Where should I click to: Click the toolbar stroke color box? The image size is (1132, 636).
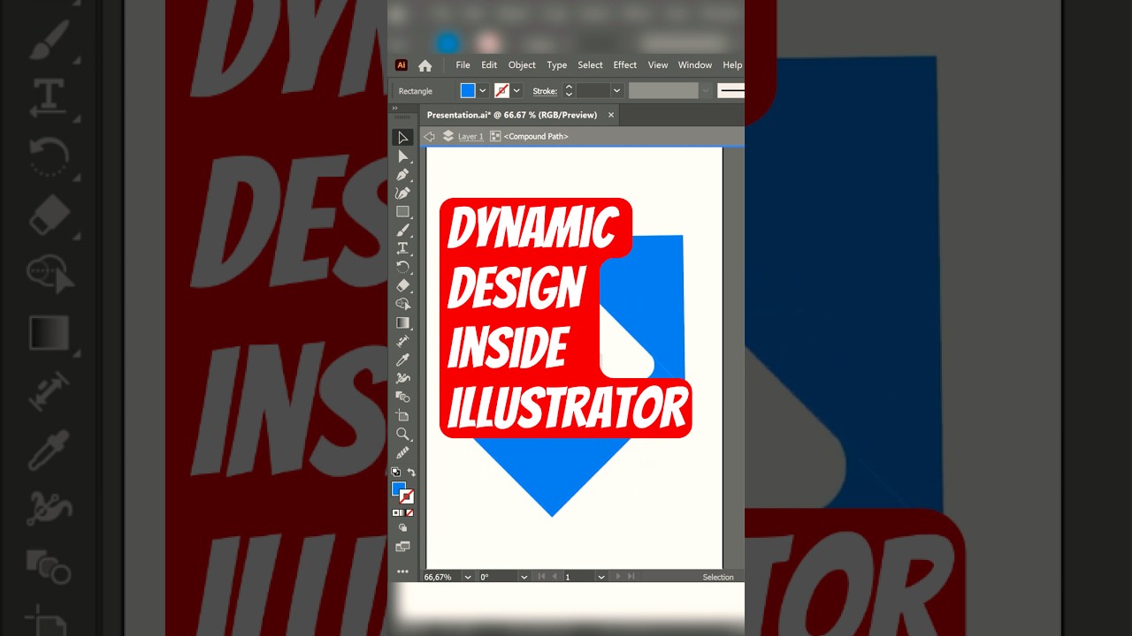(x=407, y=497)
